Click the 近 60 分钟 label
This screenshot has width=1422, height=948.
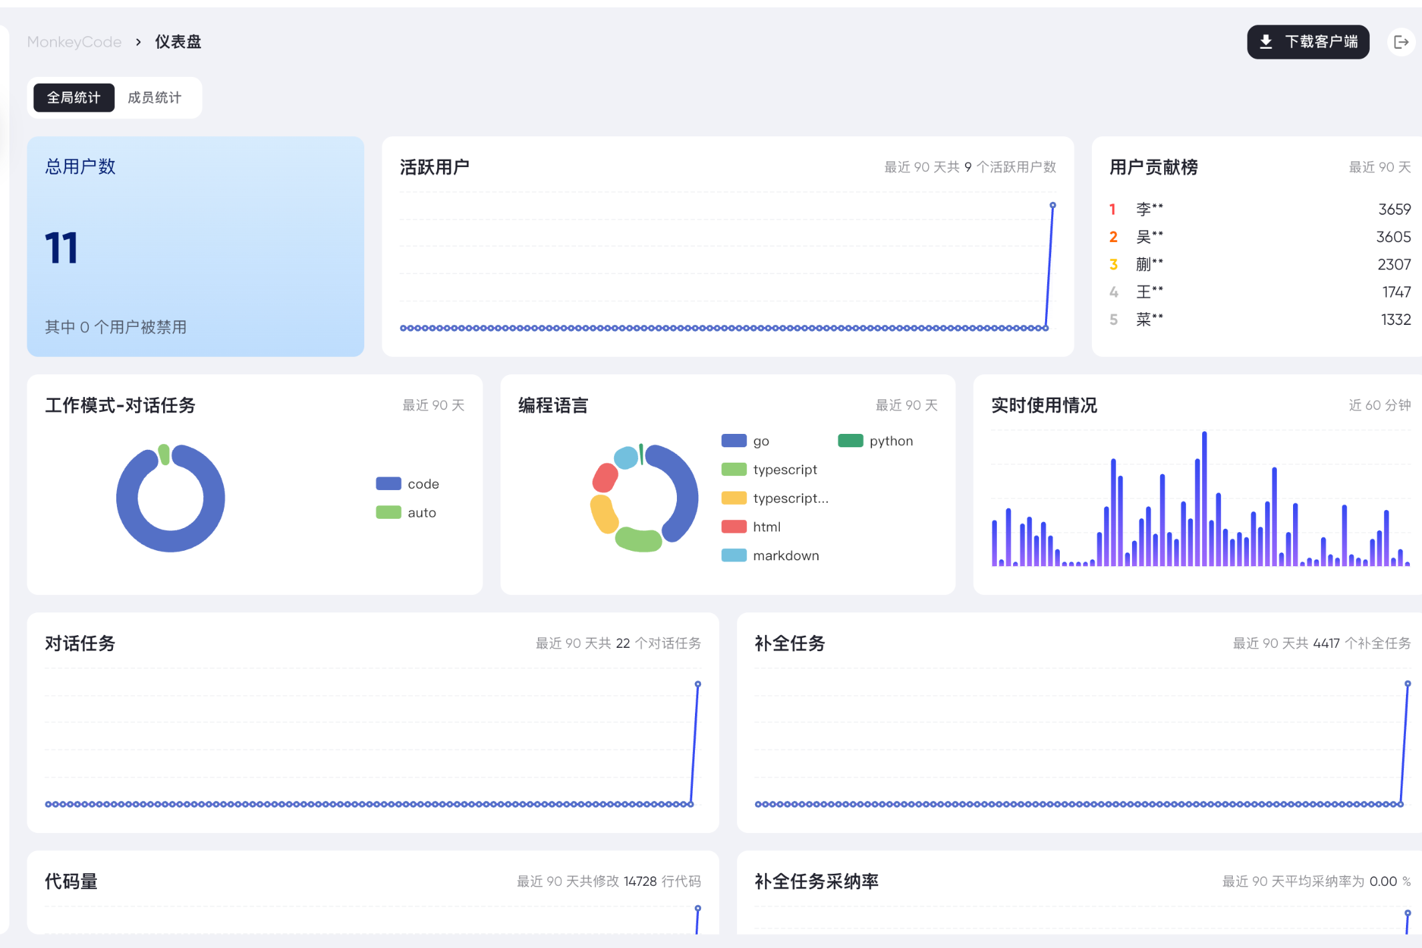click(1379, 405)
